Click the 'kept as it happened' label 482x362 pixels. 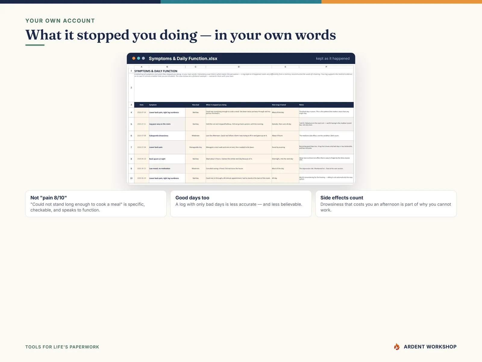(x=333, y=59)
